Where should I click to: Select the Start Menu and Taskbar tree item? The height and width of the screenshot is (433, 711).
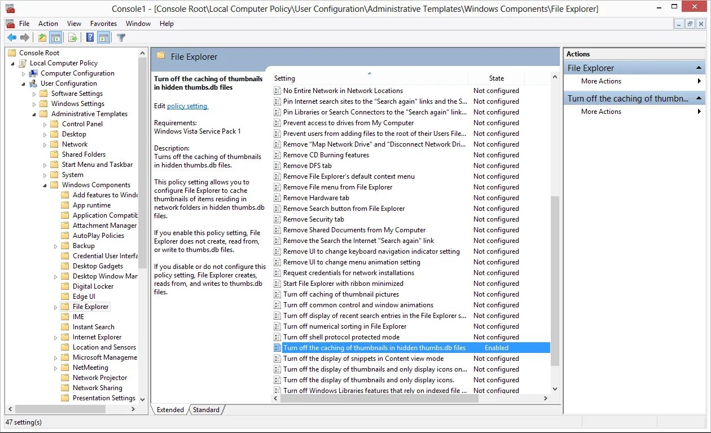[x=97, y=165]
